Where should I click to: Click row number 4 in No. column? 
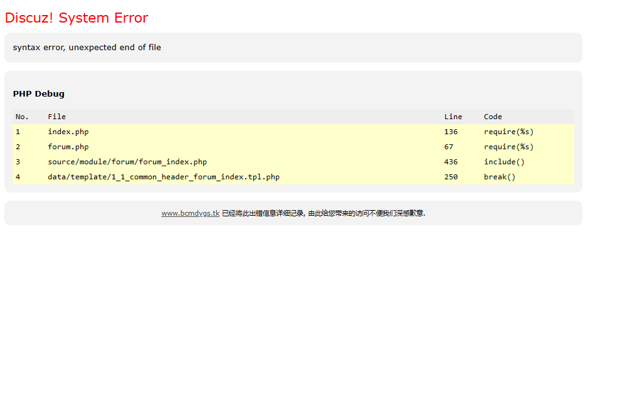coord(18,177)
